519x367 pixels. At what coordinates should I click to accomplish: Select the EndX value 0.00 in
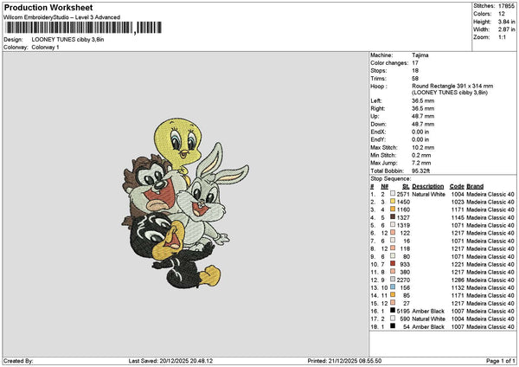pos(420,132)
